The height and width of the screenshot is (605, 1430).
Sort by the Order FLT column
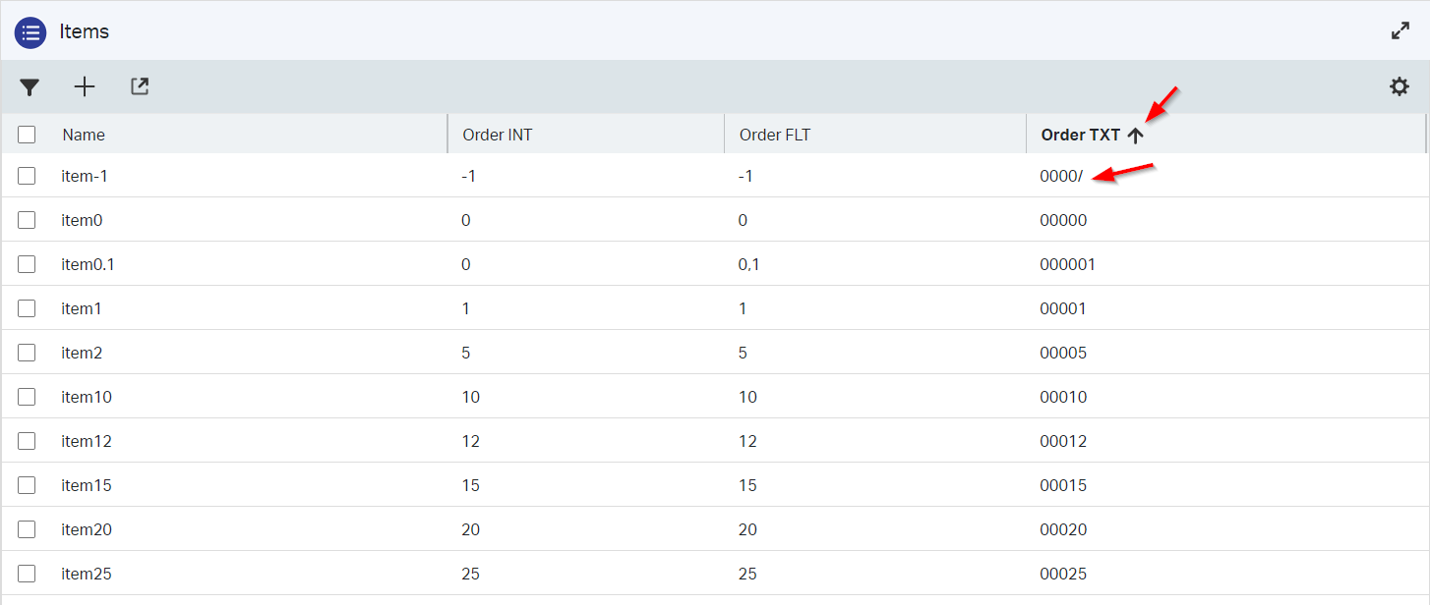point(775,136)
